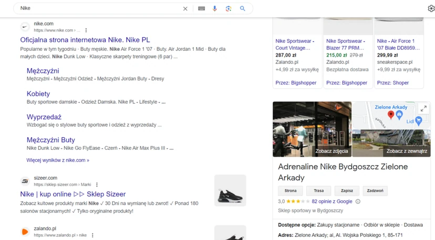Open '82 opinie z Google' reviews
This screenshot has width=435, height=240.
tap(332, 202)
